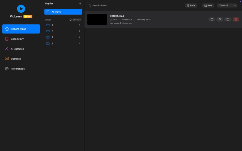Open Recent Plays section
This screenshot has width=242, height=151.
pyautogui.click(x=21, y=29)
